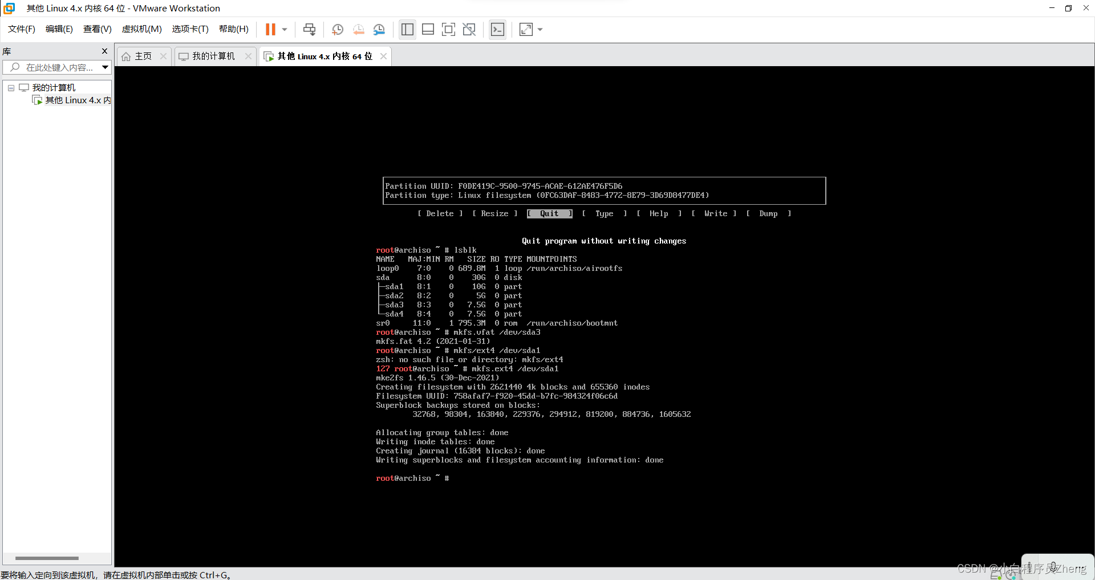Click the sda1 partition row in lsblk
Viewport: 1095px width, 580px height.
click(x=449, y=286)
